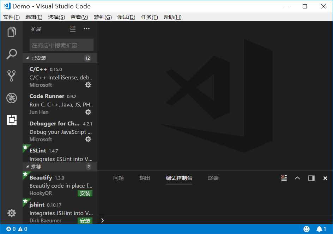Select the jshint extension title
Viewport: 333px width, 234px height.
pos(37,205)
